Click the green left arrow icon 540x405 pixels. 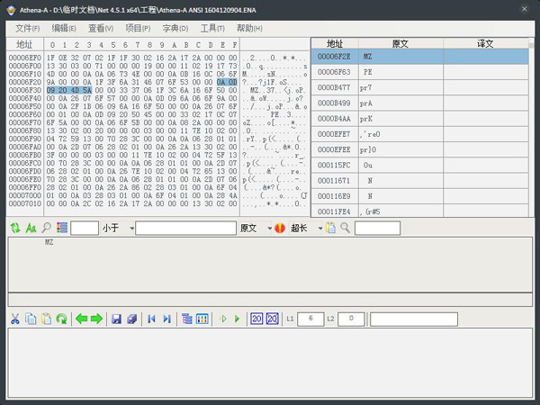81,319
